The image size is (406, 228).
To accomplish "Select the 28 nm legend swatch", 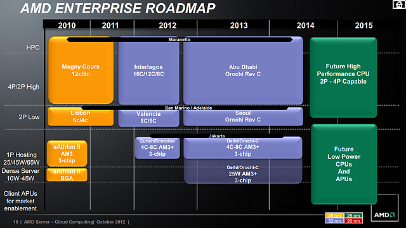I will tap(353, 215).
